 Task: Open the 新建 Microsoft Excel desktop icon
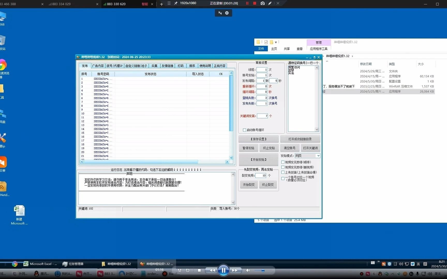pyautogui.click(x=19, y=215)
